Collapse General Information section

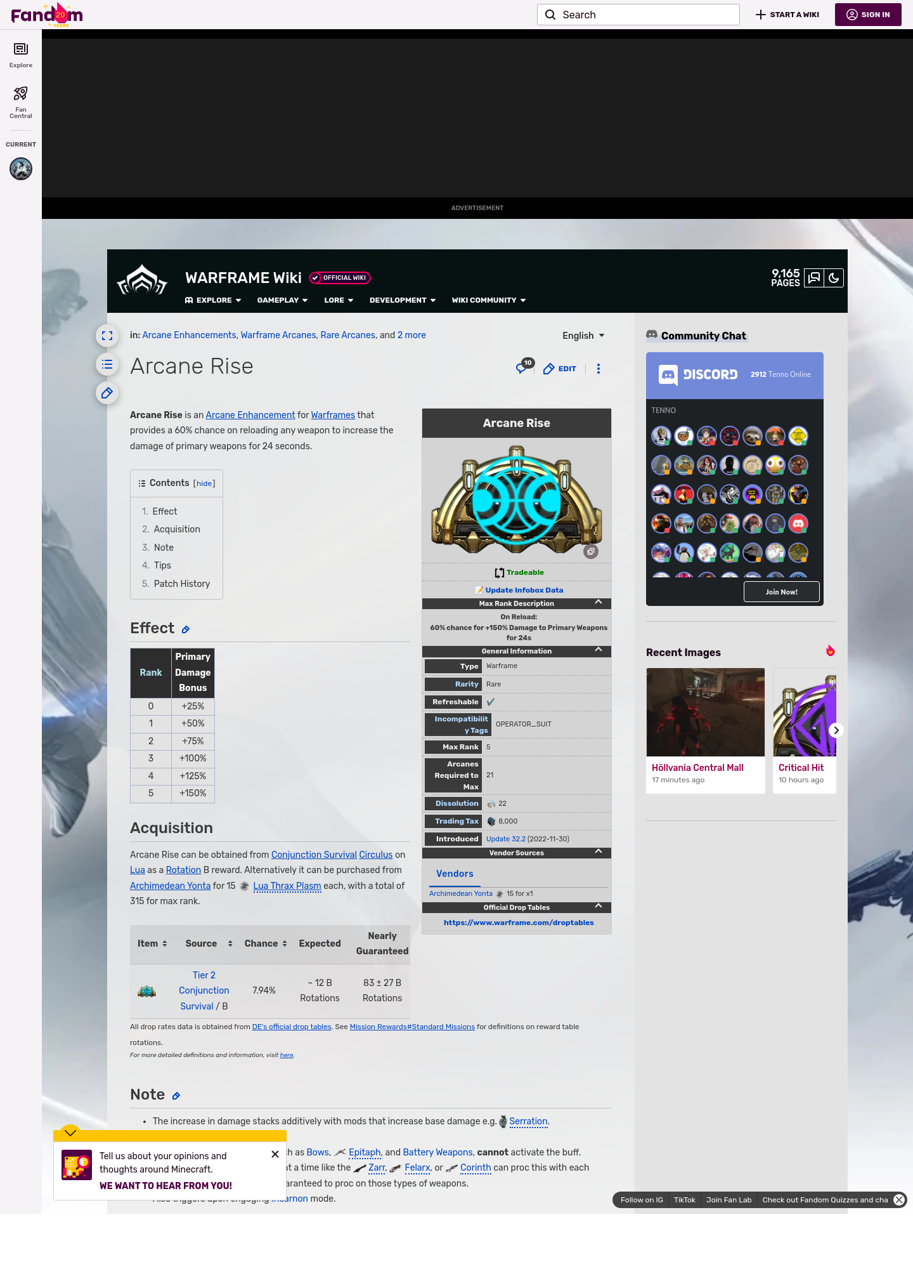point(599,650)
